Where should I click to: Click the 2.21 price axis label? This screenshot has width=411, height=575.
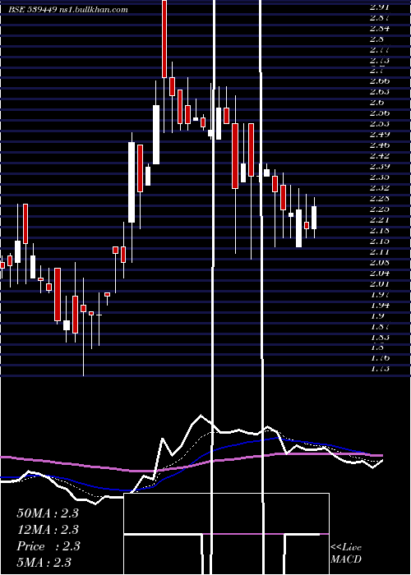click(x=380, y=219)
